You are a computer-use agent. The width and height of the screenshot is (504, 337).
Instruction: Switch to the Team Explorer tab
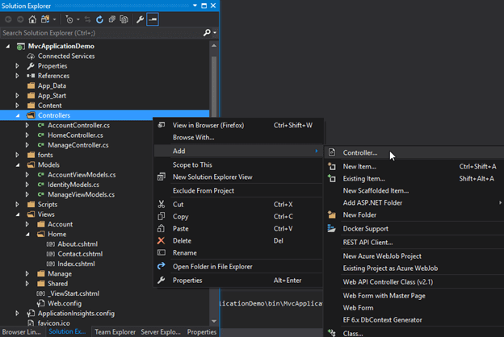click(114, 331)
